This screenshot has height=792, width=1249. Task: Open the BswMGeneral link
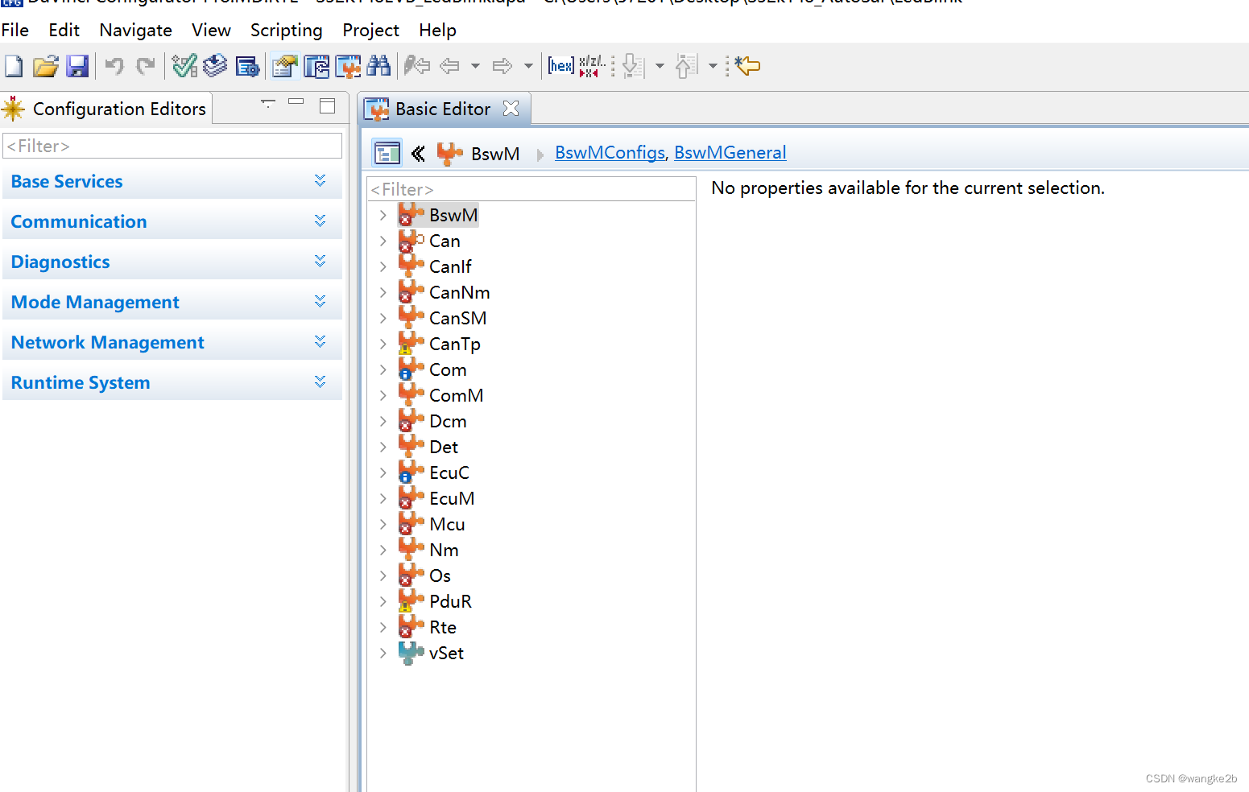(x=730, y=153)
